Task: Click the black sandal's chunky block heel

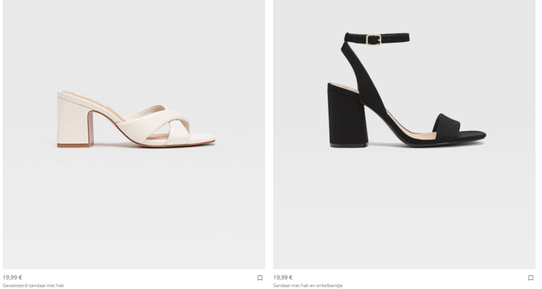Action: point(347,116)
